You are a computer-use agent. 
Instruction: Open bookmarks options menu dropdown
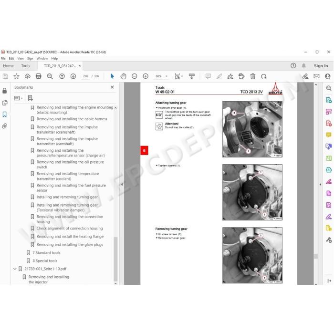coord(18,98)
